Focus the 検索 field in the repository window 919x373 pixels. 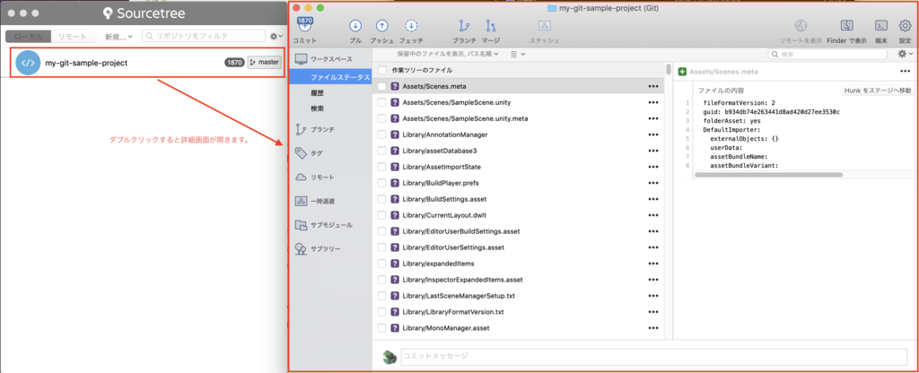coord(827,54)
